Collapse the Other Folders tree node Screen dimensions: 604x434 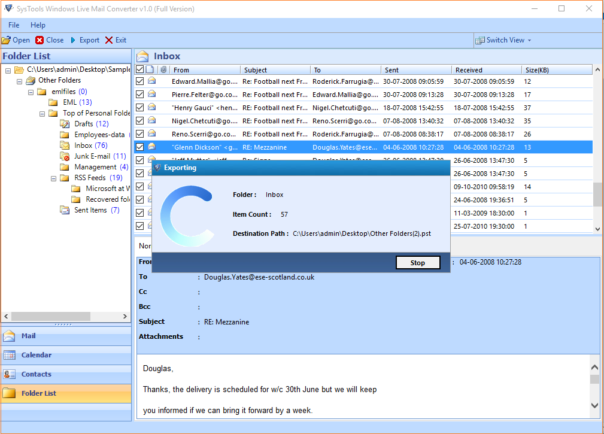(19, 81)
